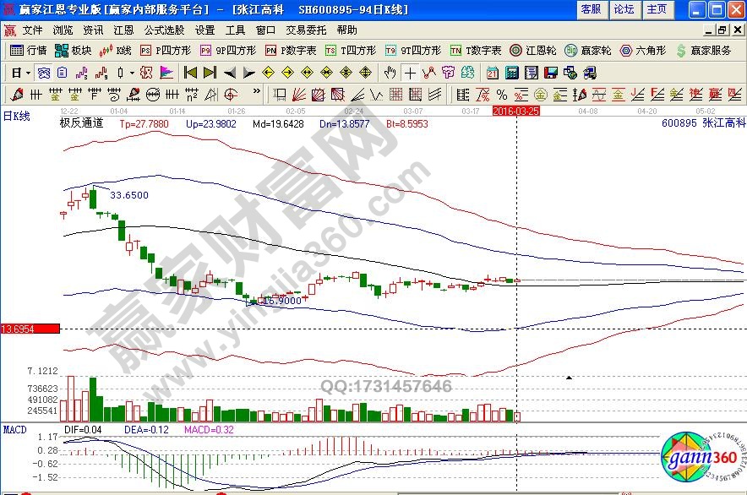This screenshot has width=747, height=495.
Task: Click the 论坛 forum button
Action: (624, 9)
